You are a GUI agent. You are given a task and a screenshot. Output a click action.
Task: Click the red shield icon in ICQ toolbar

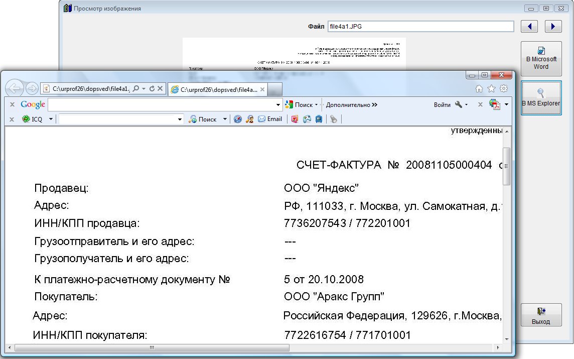(x=295, y=119)
